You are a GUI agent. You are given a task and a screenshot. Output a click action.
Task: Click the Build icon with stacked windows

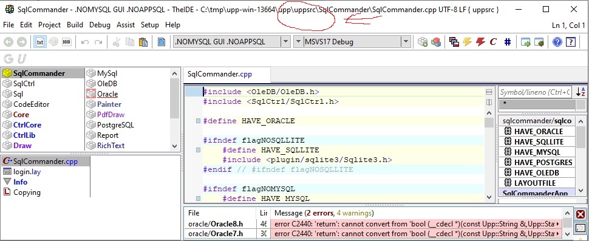click(454, 42)
